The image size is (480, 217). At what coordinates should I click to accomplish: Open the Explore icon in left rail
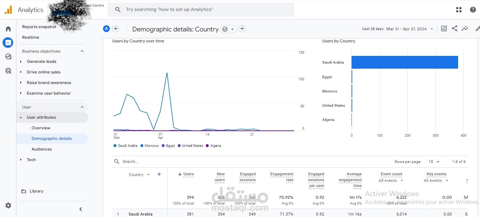(x=8, y=57)
